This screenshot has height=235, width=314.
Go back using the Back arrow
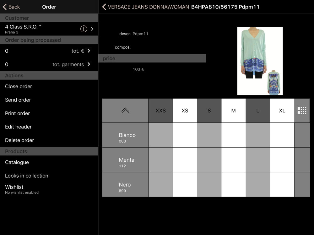coord(11,7)
